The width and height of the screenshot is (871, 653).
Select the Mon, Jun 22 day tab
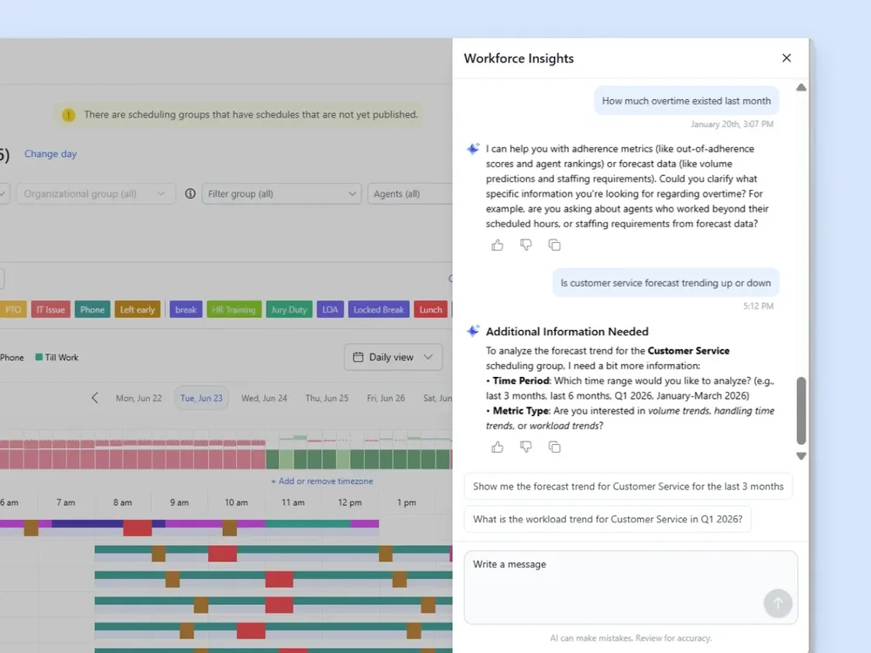point(138,398)
